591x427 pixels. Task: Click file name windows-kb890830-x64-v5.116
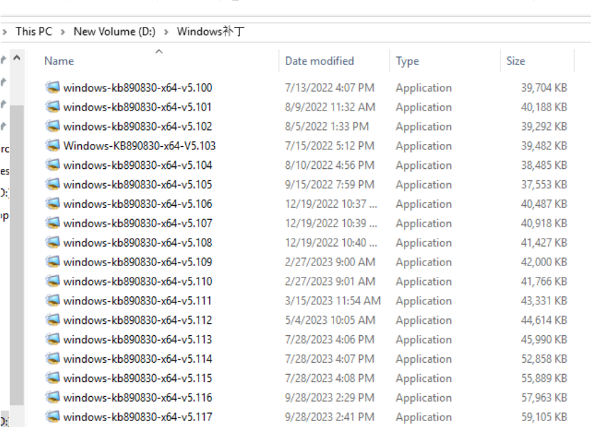click(138, 398)
